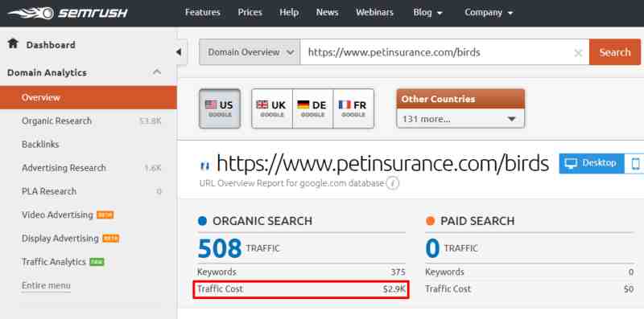Click the orange Search button

[x=615, y=52]
